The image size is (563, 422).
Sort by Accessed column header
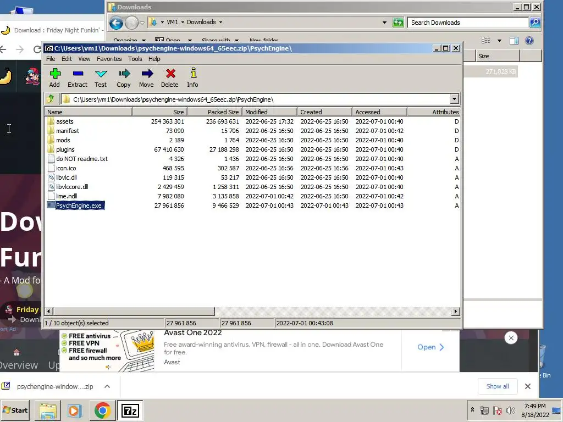click(x=379, y=112)
